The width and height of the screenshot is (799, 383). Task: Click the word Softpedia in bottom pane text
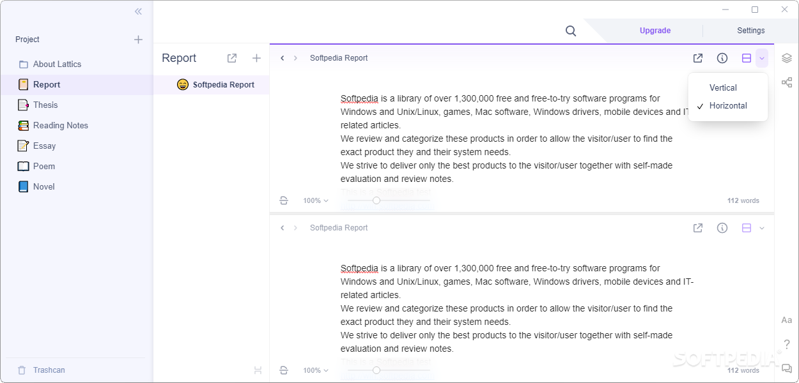pyautogui.click(x=359, y=268)
